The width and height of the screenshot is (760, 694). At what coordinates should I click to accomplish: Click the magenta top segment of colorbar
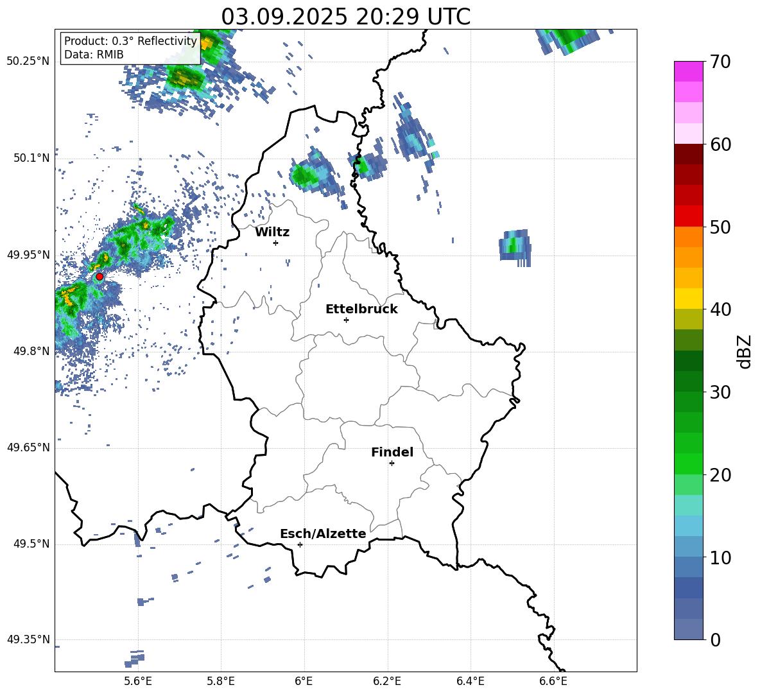tap(688, 71)
